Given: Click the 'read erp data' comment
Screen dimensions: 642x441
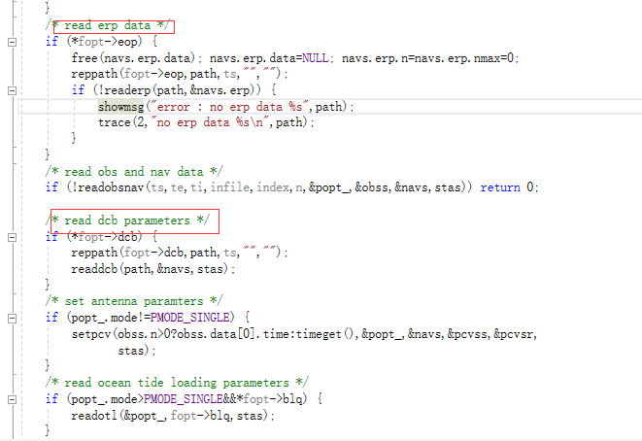Looking at the screenshot, I should (107, 26).
